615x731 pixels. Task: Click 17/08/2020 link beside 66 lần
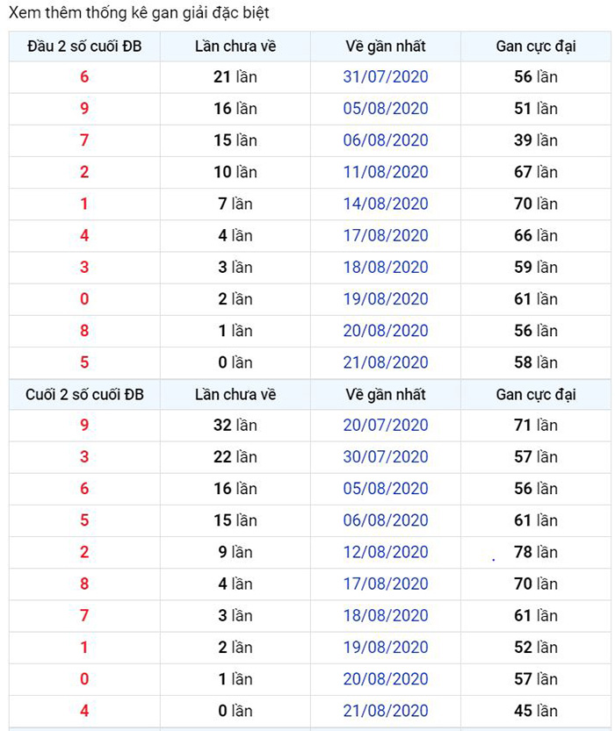(386, 235)
